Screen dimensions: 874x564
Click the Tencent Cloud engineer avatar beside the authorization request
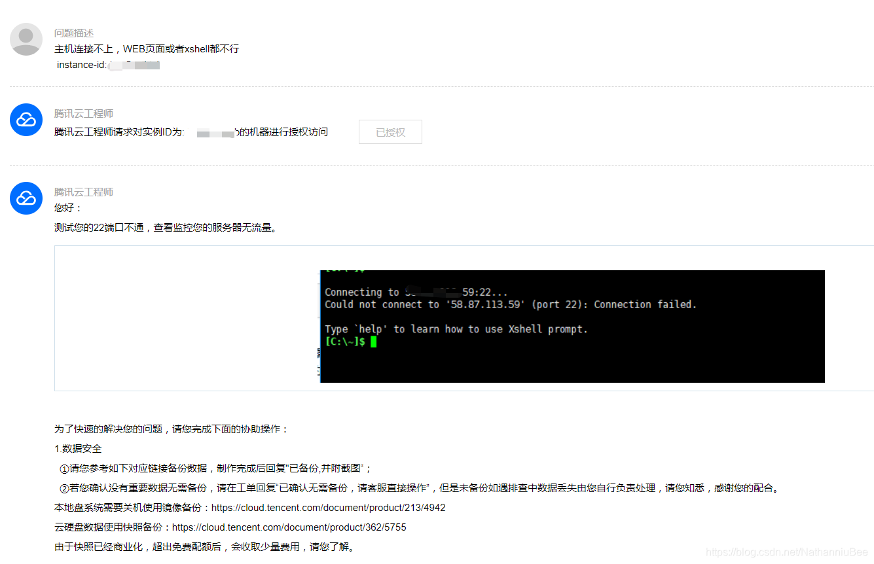point(26,120)
